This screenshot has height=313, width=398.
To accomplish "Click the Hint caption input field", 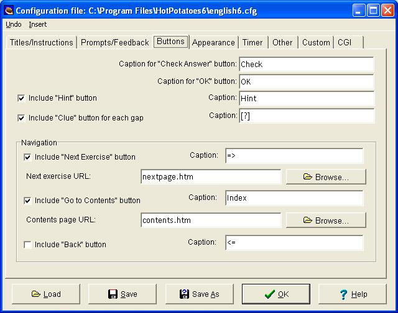I will coord(307,98).
